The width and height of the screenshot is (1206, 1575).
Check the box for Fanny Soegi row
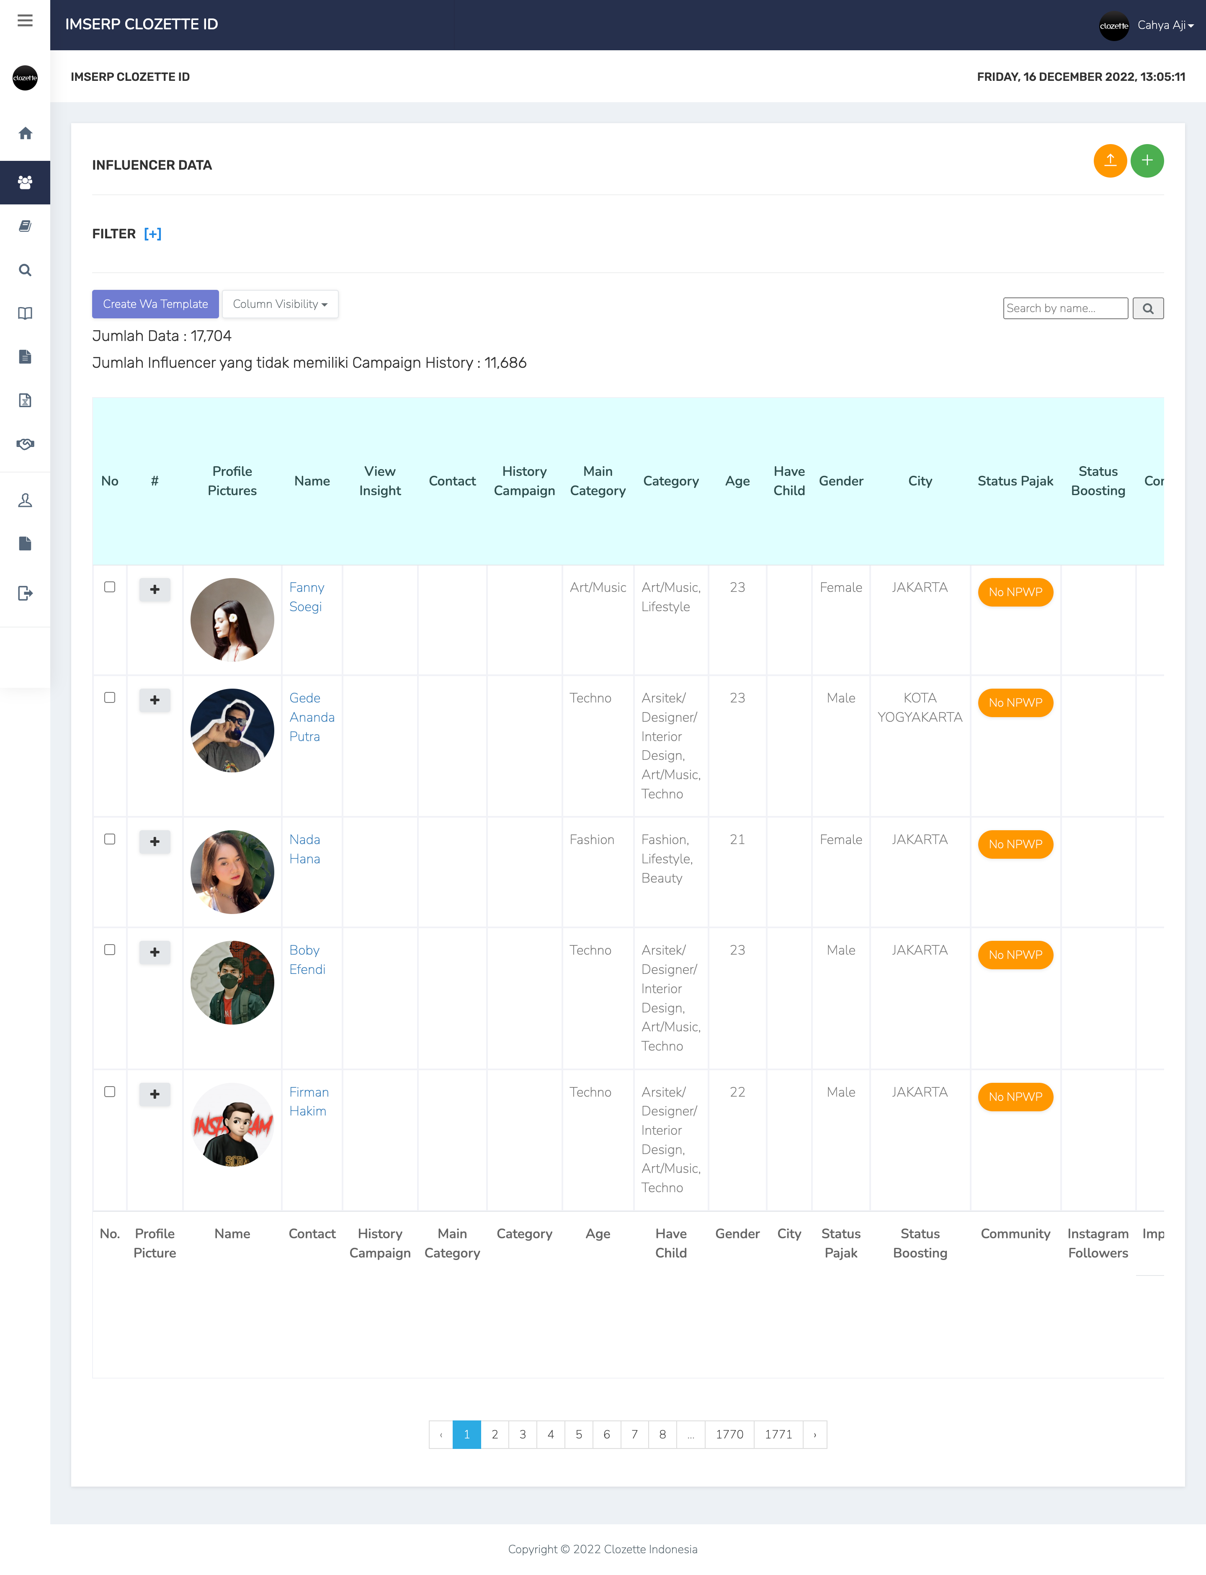[x=110, y=587]
